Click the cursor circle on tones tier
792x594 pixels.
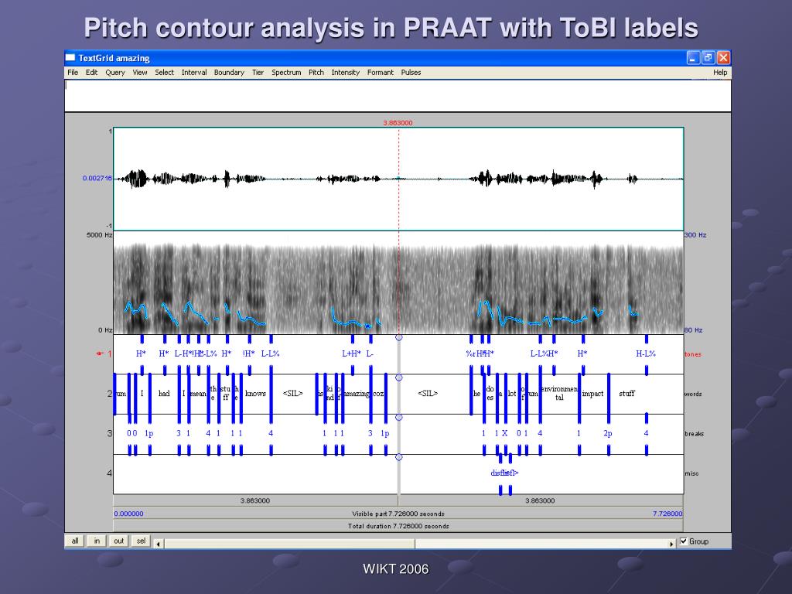[398, 337]
